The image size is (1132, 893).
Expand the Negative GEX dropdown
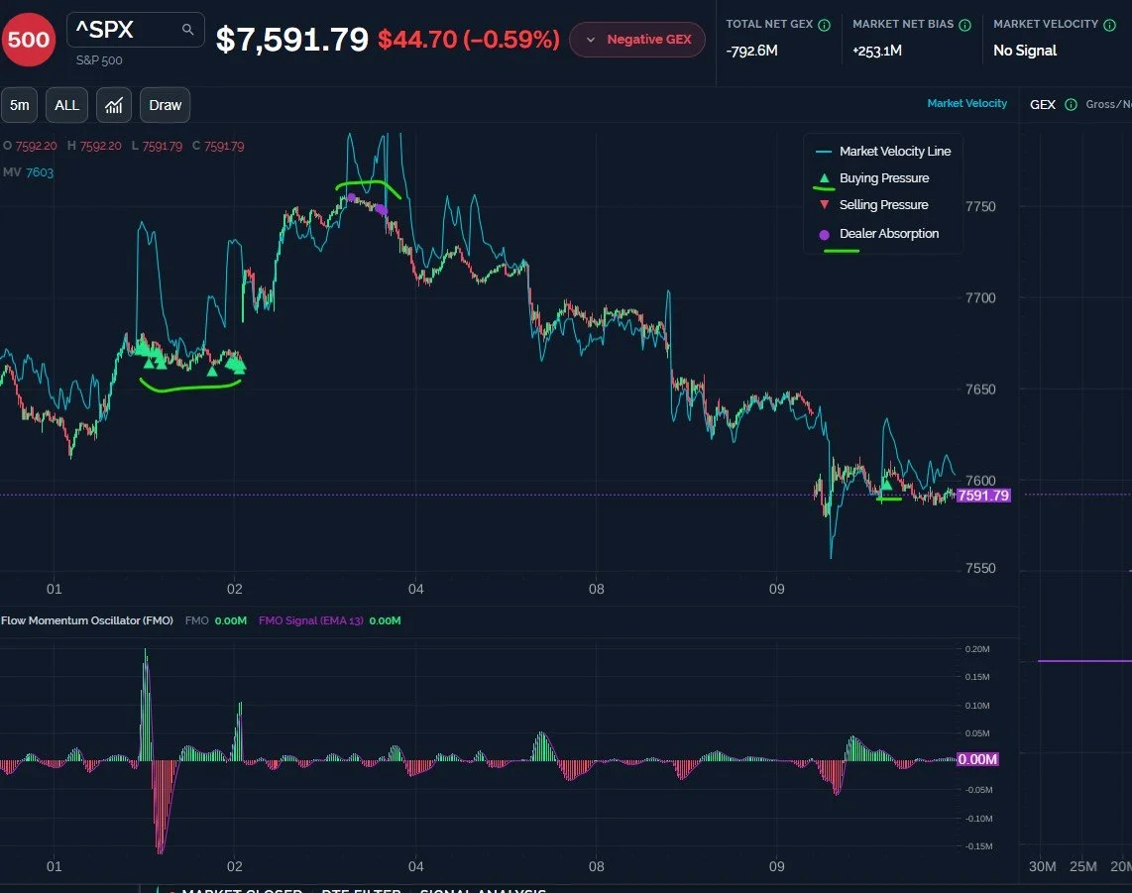[636, 40]
